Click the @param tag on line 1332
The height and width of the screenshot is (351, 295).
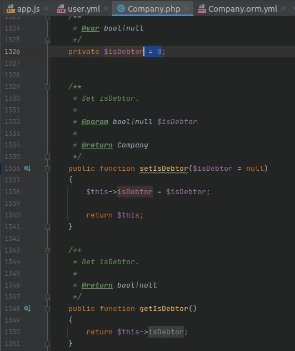(95, 122)
